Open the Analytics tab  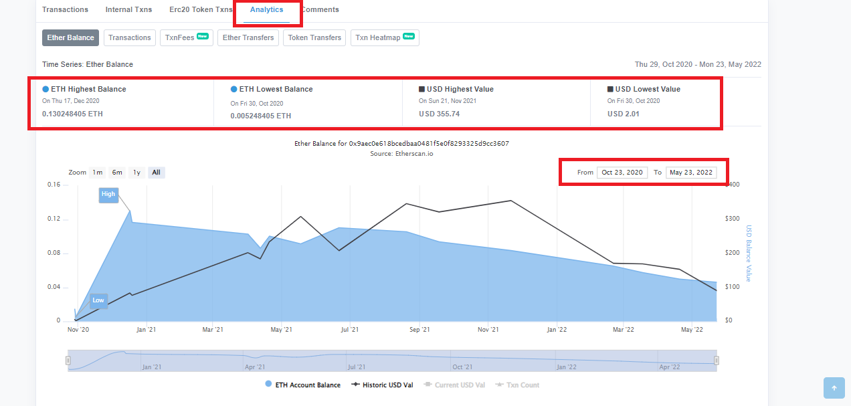point(266,9)
